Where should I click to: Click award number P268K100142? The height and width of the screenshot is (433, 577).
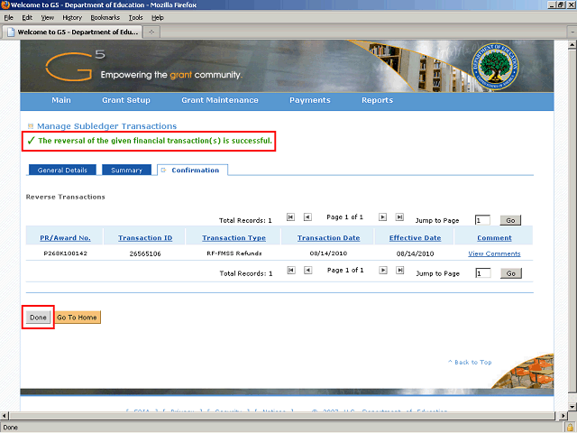pyautogui.click(x=65, y=253)
